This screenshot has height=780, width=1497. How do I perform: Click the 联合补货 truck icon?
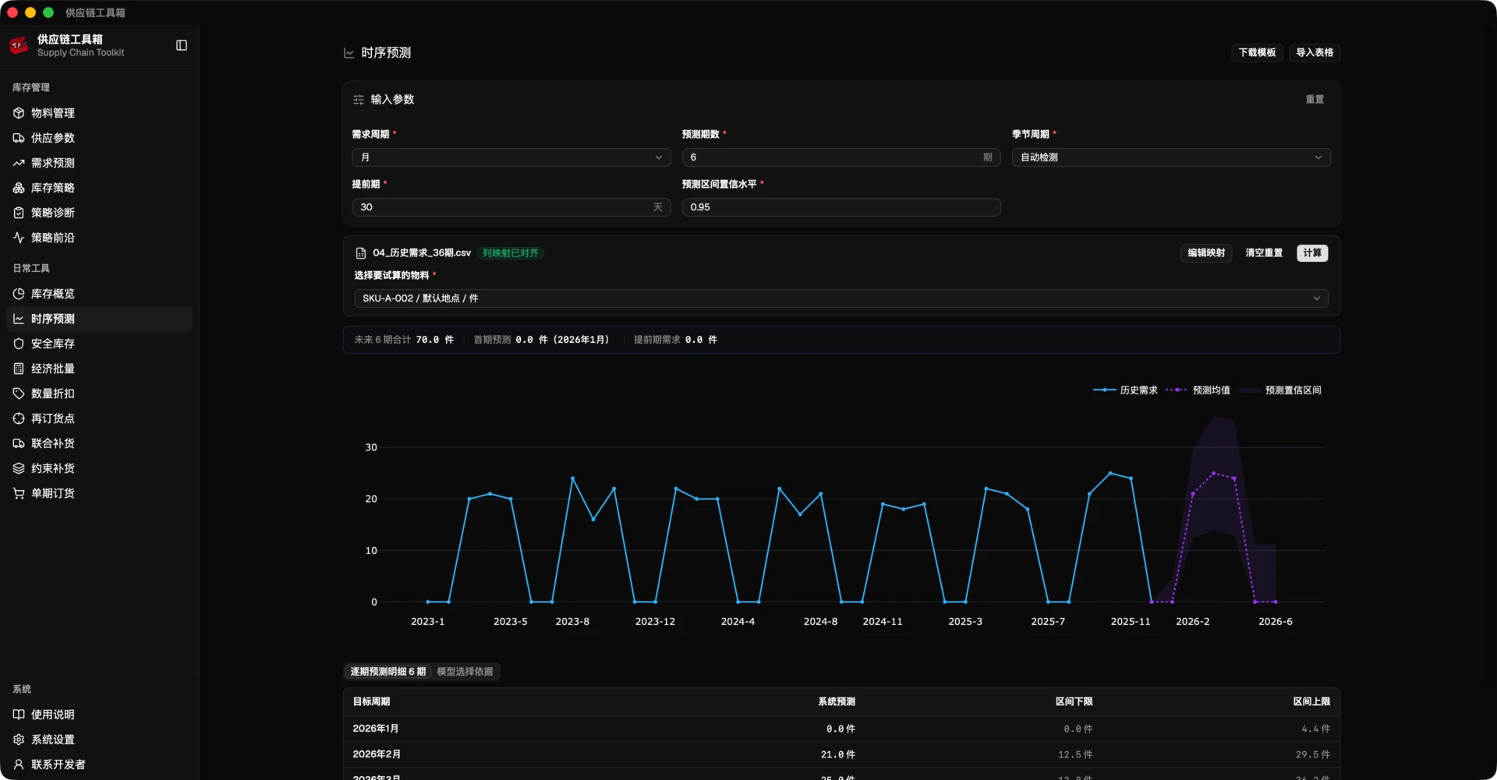pyautogui.click(x=19, y=443)
